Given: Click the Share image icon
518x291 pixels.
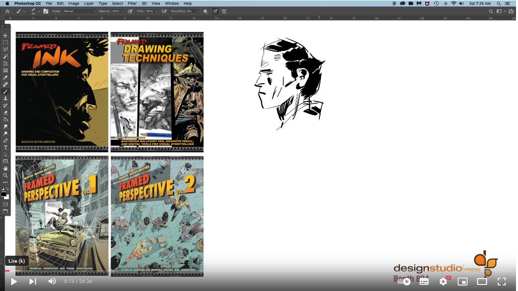Looking at the screenshot, I should 511,11.
